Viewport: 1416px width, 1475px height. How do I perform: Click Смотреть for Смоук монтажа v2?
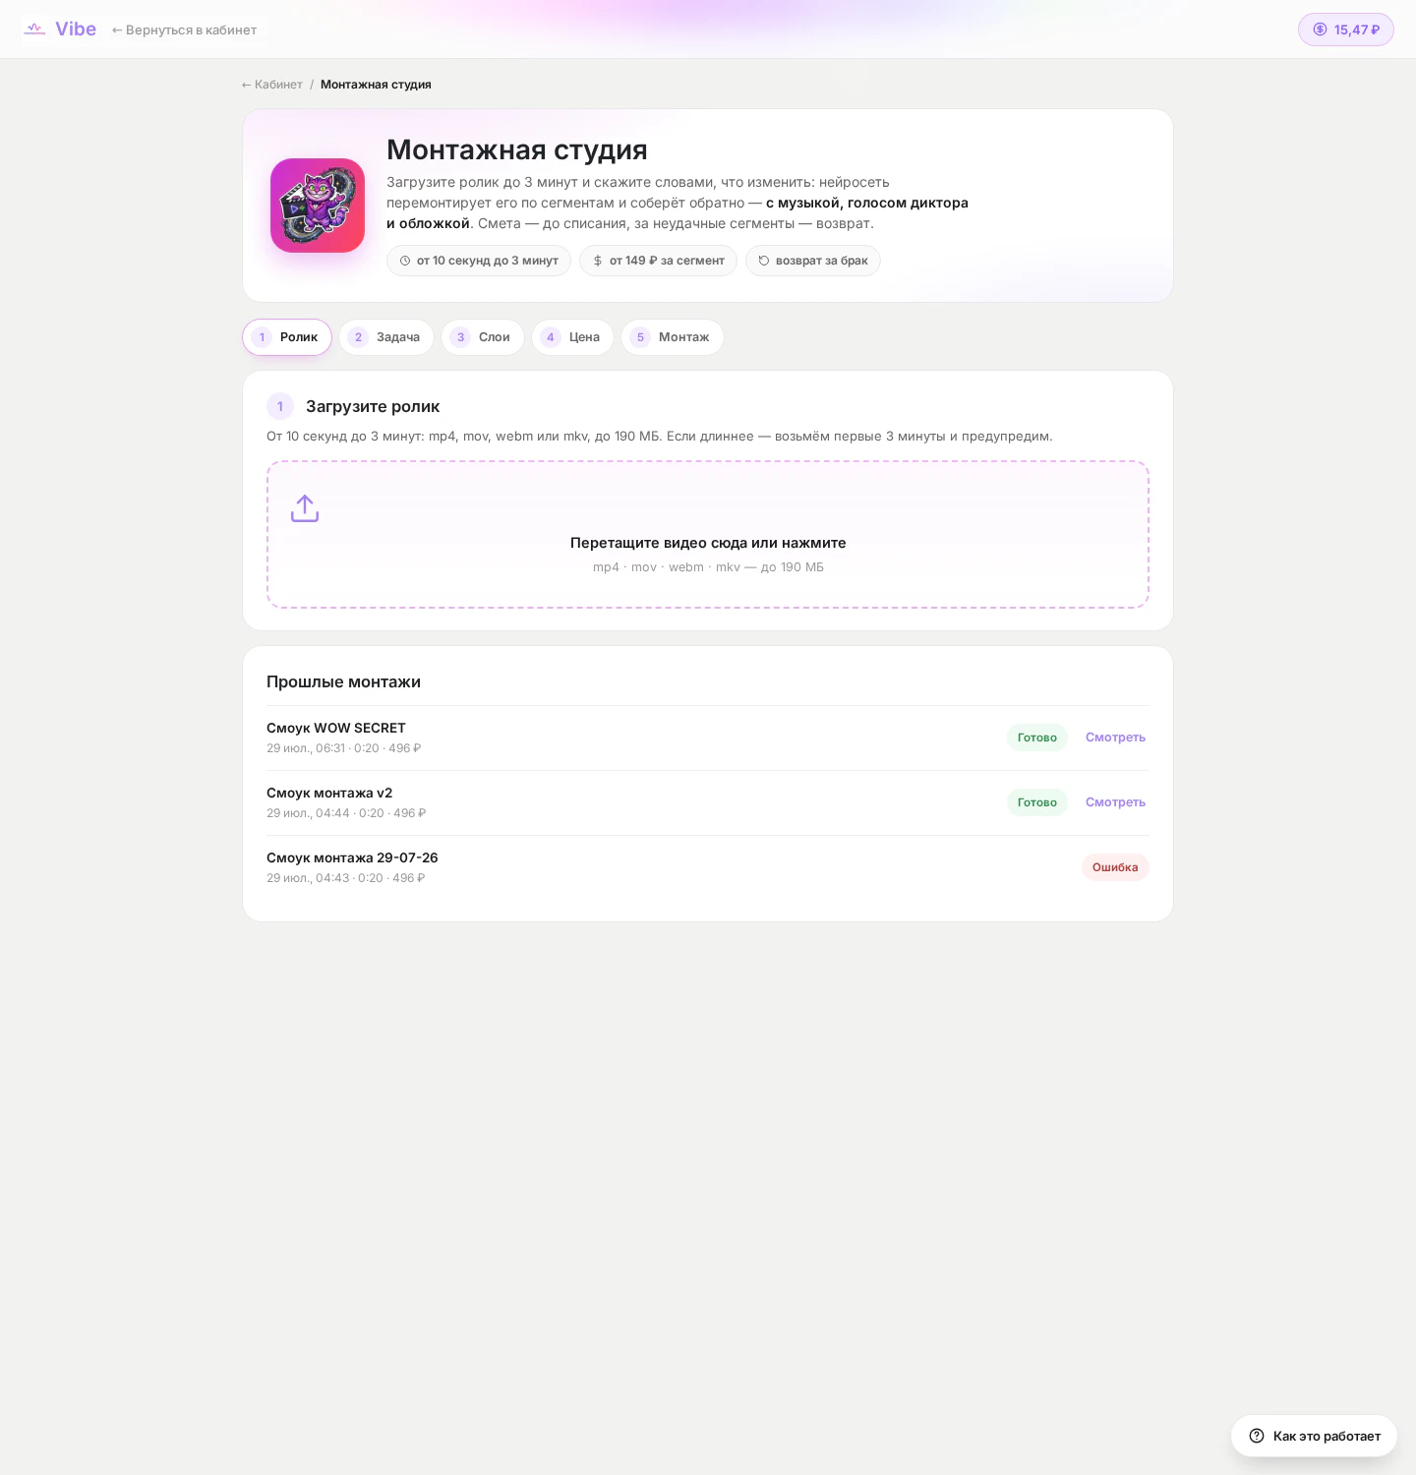click(x=1115, y=802)
